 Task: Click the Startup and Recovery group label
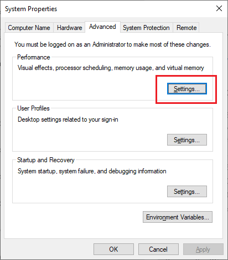point(46,160)
